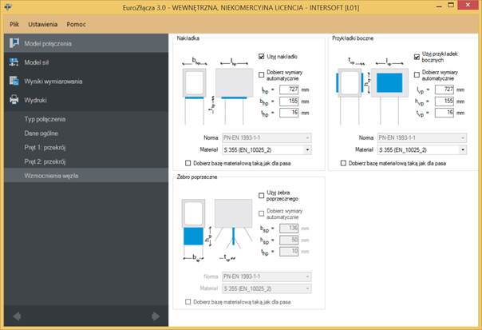This screenshot has width=482, height=330.
Task: Toggle Użyj przykładek bocznych checkbox
Action: (x=417, y=57)
